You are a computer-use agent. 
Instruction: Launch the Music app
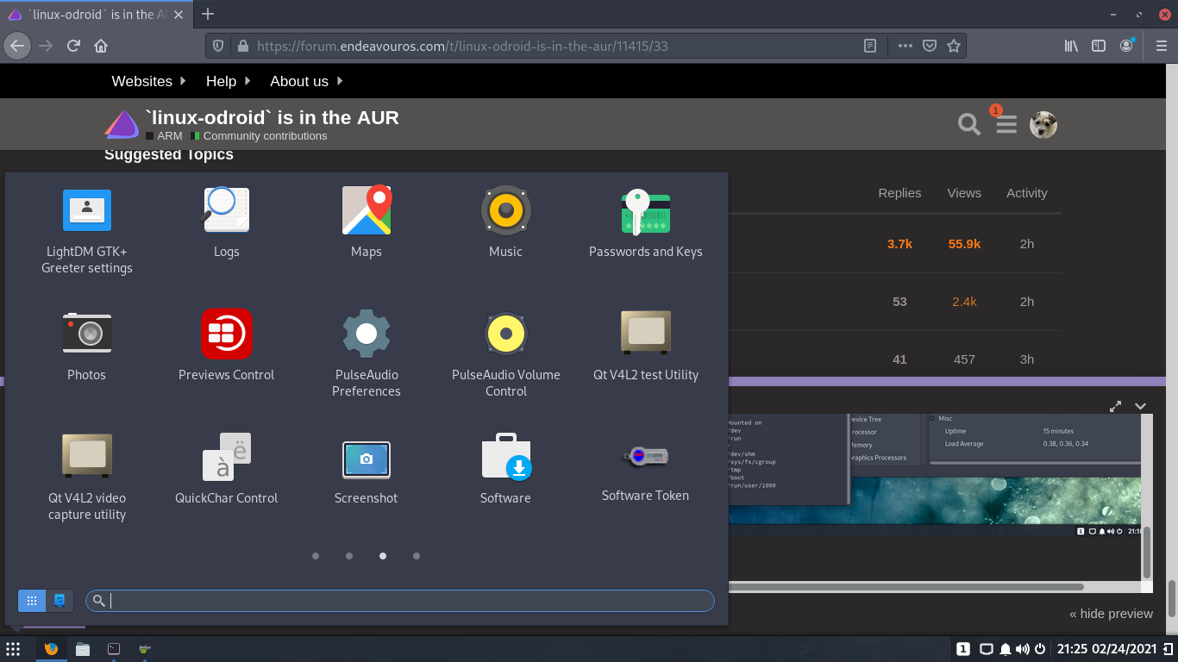pyautogui.click(x=505, y=222)
